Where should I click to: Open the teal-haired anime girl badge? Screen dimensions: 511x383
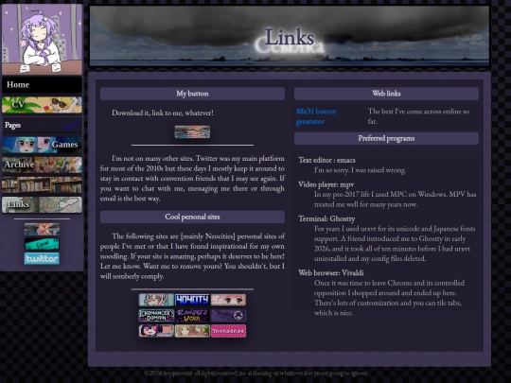[x=156, y=300]
